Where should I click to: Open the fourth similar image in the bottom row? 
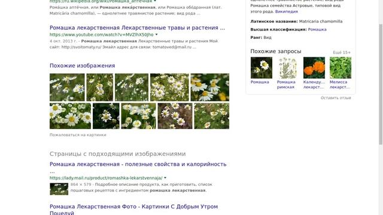click(x=175, y=116)
